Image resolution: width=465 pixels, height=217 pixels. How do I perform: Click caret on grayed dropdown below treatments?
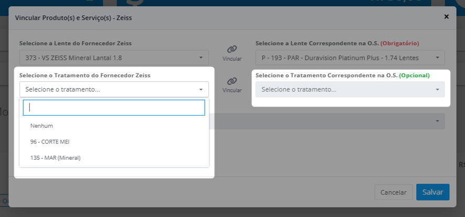click(437, 121)
